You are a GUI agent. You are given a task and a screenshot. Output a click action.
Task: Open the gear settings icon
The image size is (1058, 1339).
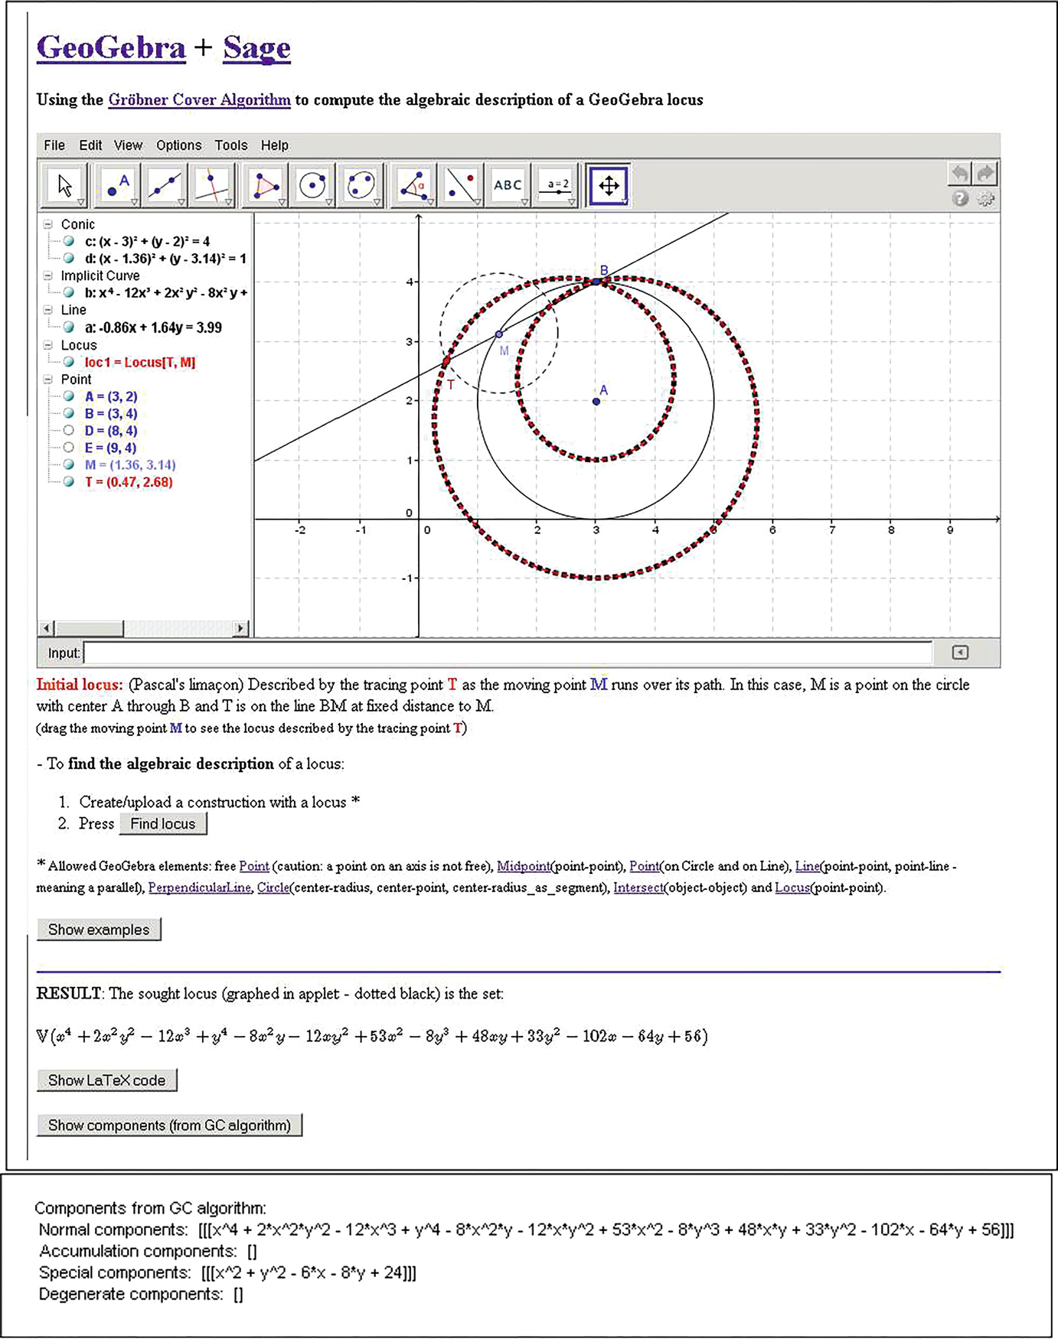pos(986,199)
